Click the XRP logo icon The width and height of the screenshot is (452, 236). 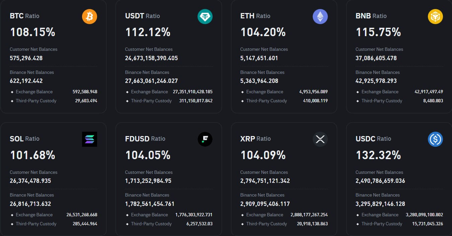tap(320, 139)
